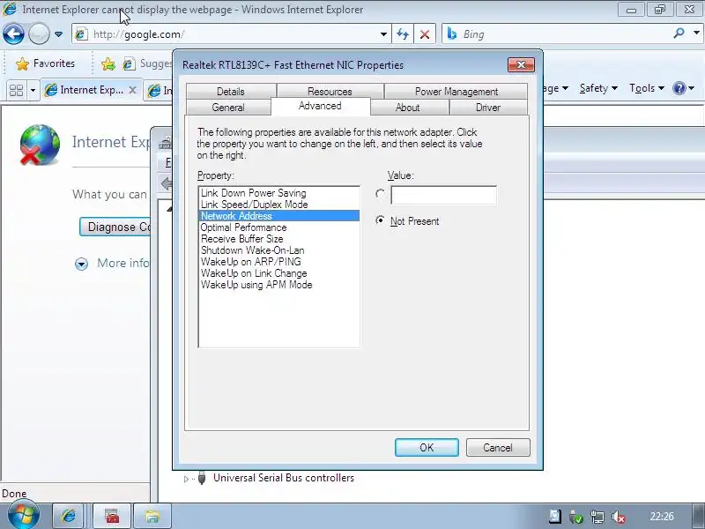
Task: Open the tab list dropdown arrow
Action: (33, 91)
